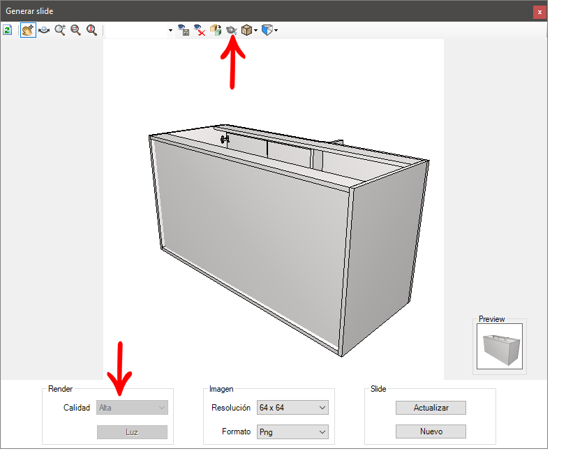
Task: Select the pan hand tool
Action: point(28,30)
